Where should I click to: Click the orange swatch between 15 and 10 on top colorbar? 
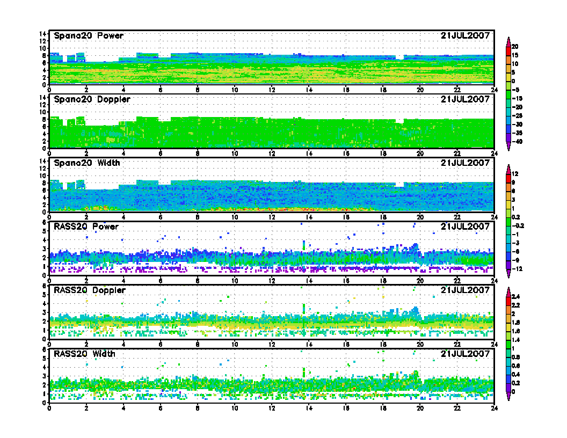(508, 60)
